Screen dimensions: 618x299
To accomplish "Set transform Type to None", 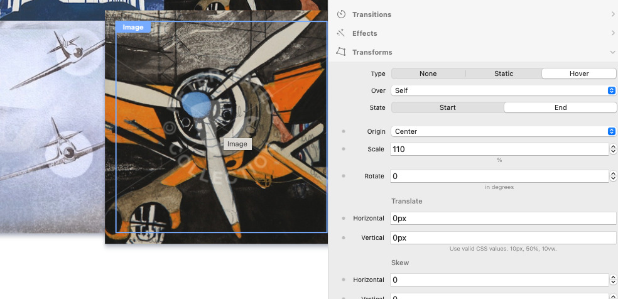I will [428, 73].
